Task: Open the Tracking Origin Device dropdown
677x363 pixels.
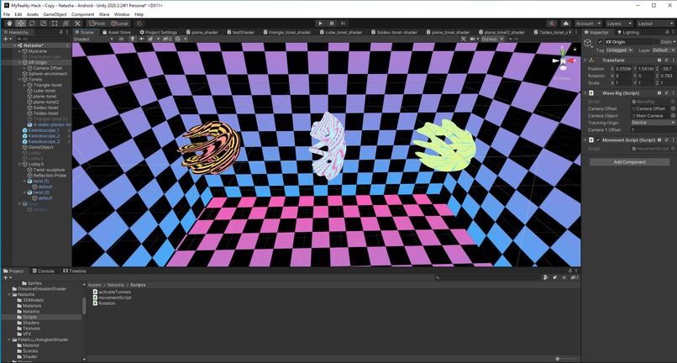Action: pos(653,123)
